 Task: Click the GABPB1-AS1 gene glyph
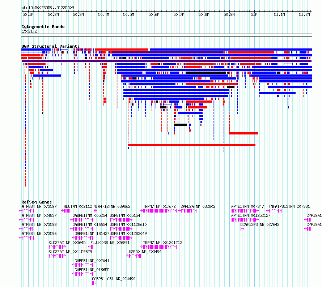(94, 283)
